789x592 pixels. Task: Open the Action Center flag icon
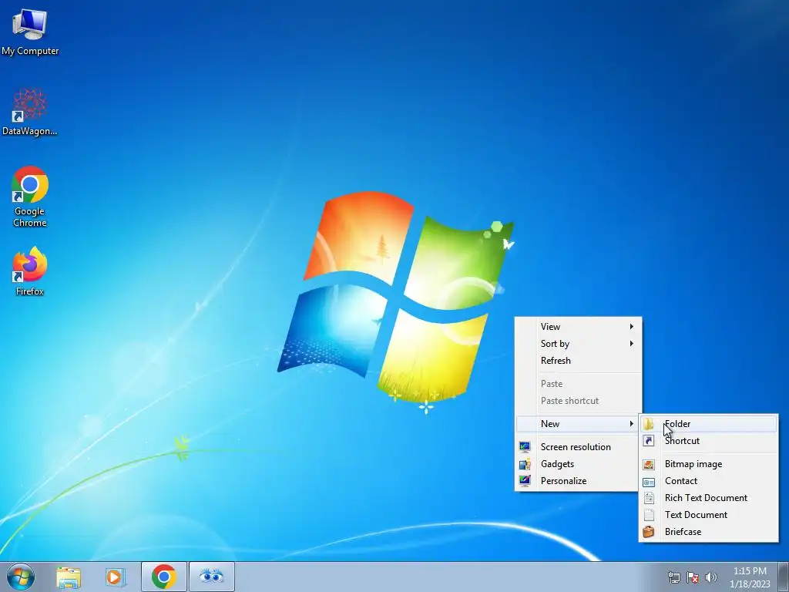coord(693,577)
